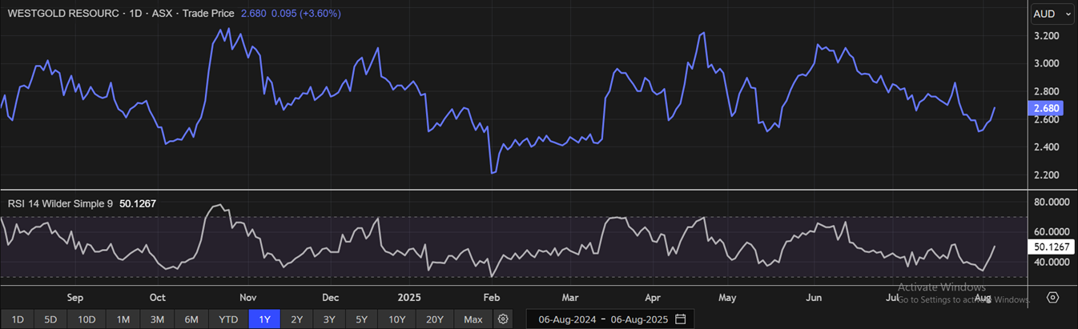The width and height of the screenshot is (1078, 329).
Task: Select the 1M time range
Action: [x=123, y=319]
